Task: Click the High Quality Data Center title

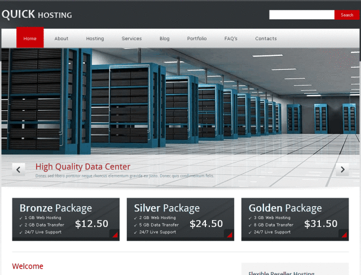Action: 83,167
